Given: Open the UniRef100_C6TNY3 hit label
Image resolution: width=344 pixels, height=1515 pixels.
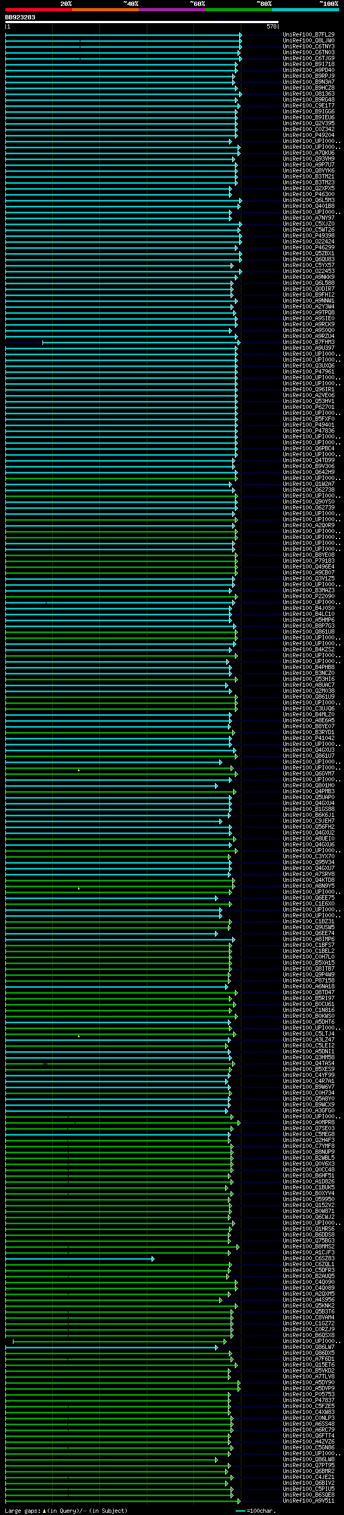Looking at the screenshot, I should pyautogui.click(x=309, y=46).
